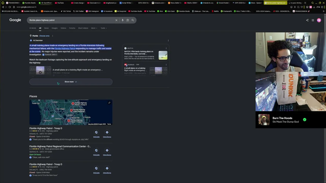Switch to the Images results tab
The image size is (326, 183).
[55, 28]
